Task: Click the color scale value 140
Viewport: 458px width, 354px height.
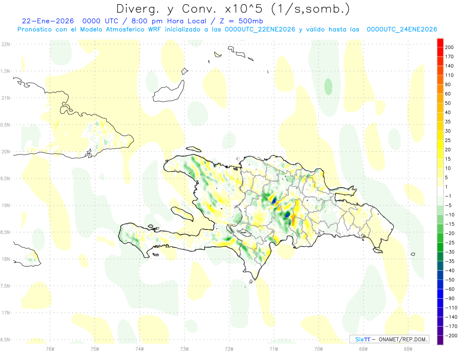Action: pos(449,66)
